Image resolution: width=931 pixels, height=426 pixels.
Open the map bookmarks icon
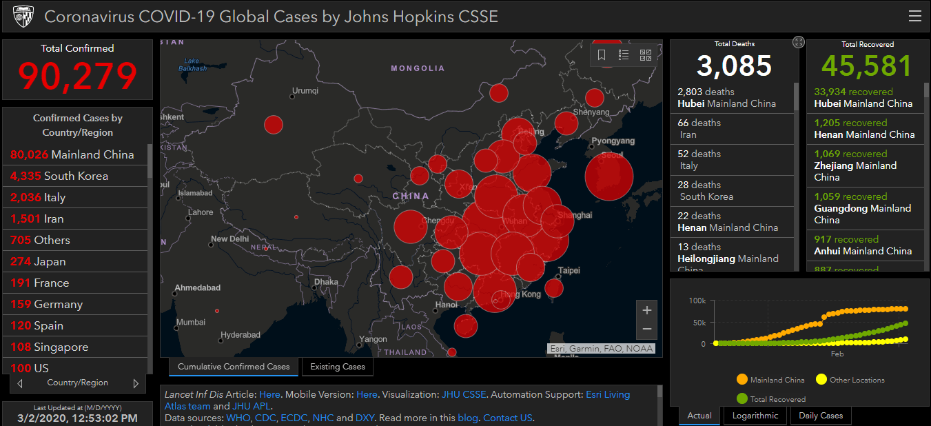click(602, 55)
